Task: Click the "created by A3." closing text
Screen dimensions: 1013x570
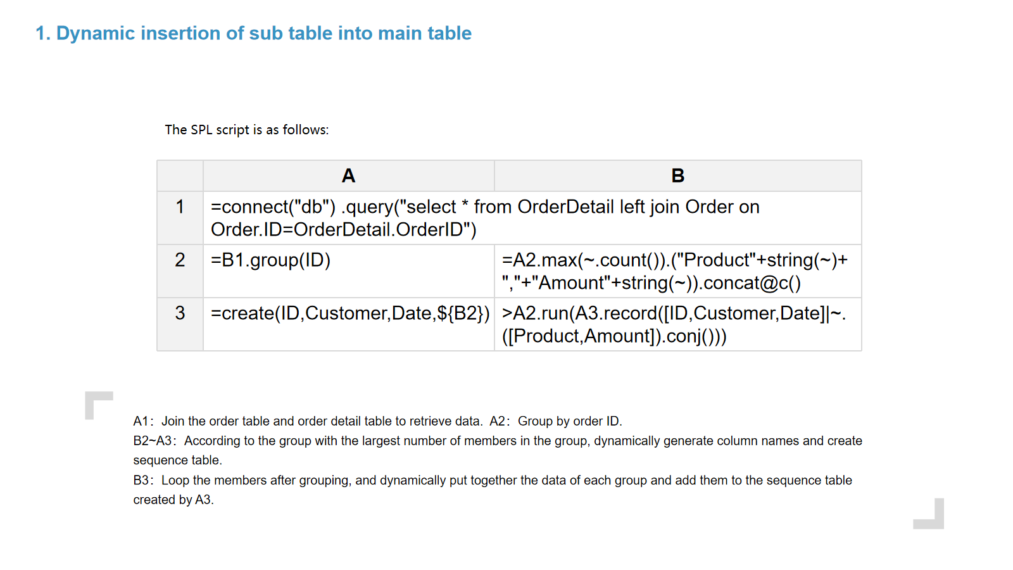Action: (x=173, y=500)
